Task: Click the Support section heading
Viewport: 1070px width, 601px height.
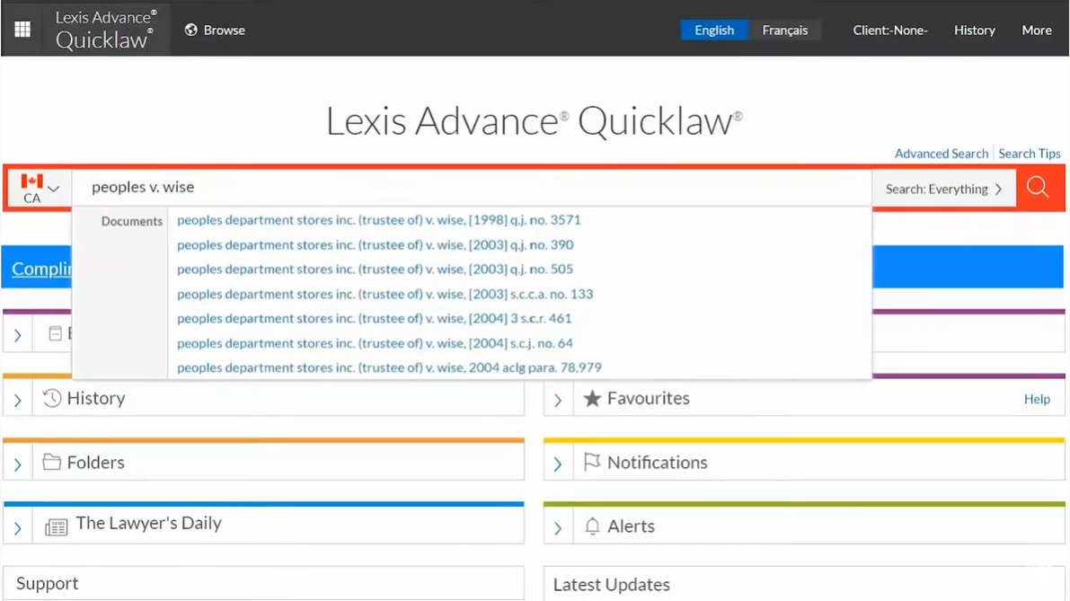Action: tap(47, 583)
